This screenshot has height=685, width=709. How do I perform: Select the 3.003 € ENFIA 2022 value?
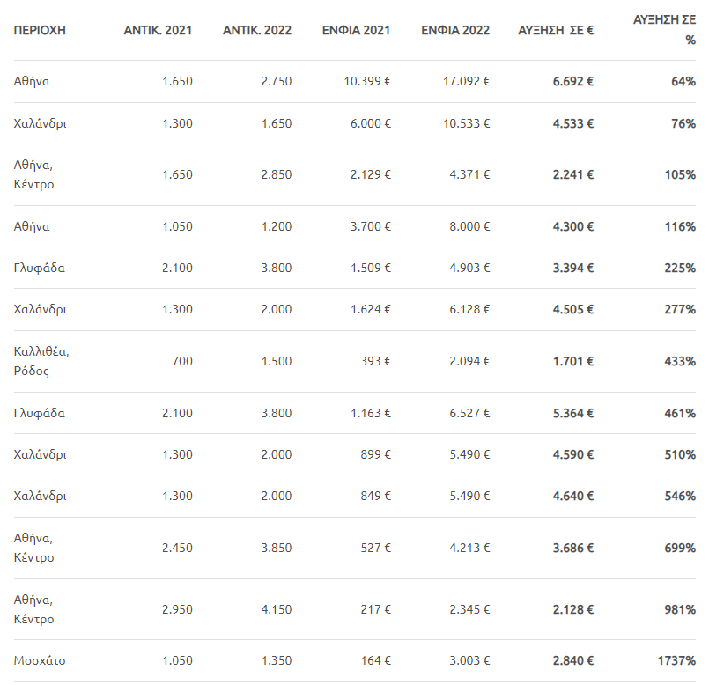pyautogui.click(x=469, y=660)
